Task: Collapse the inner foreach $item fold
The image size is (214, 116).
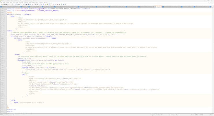Action: tap(6, 68)
